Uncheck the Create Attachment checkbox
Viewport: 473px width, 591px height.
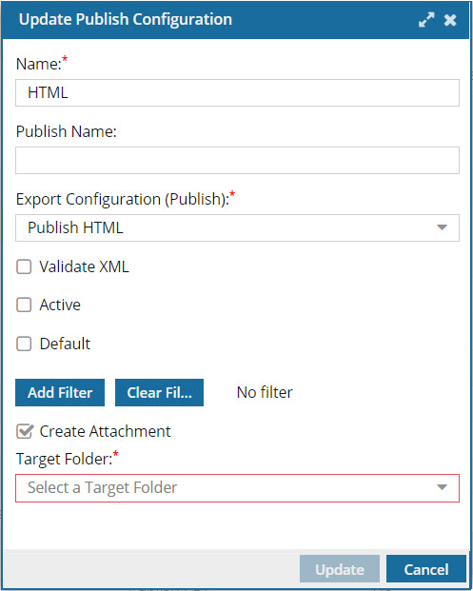(25, 431)
